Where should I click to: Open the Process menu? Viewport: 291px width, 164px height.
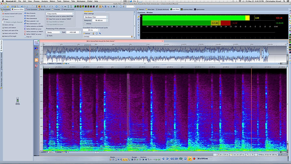(x=36, y=1)
